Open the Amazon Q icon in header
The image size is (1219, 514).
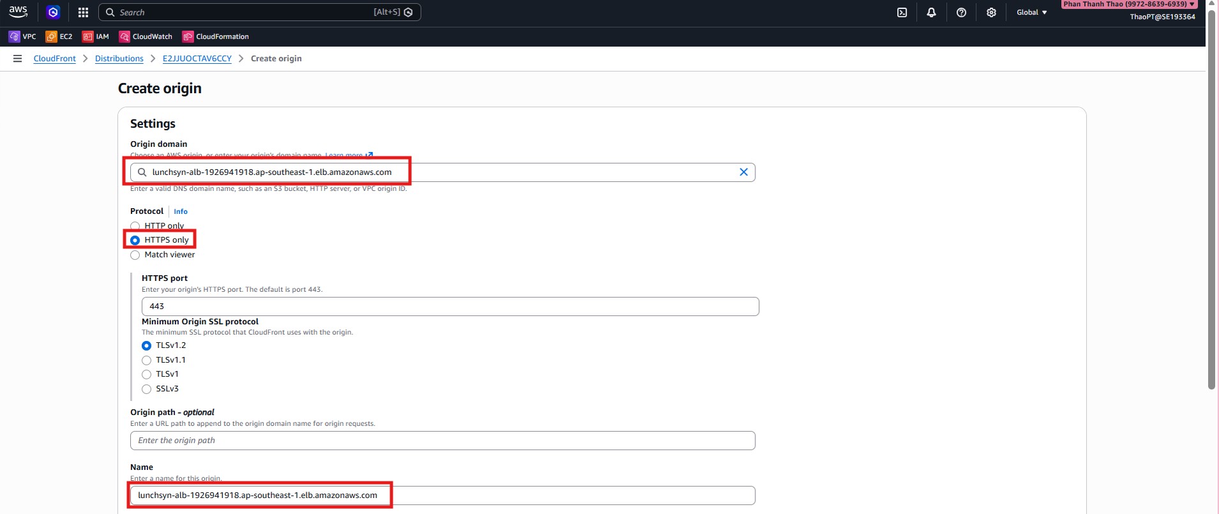(x=53, y=12)
